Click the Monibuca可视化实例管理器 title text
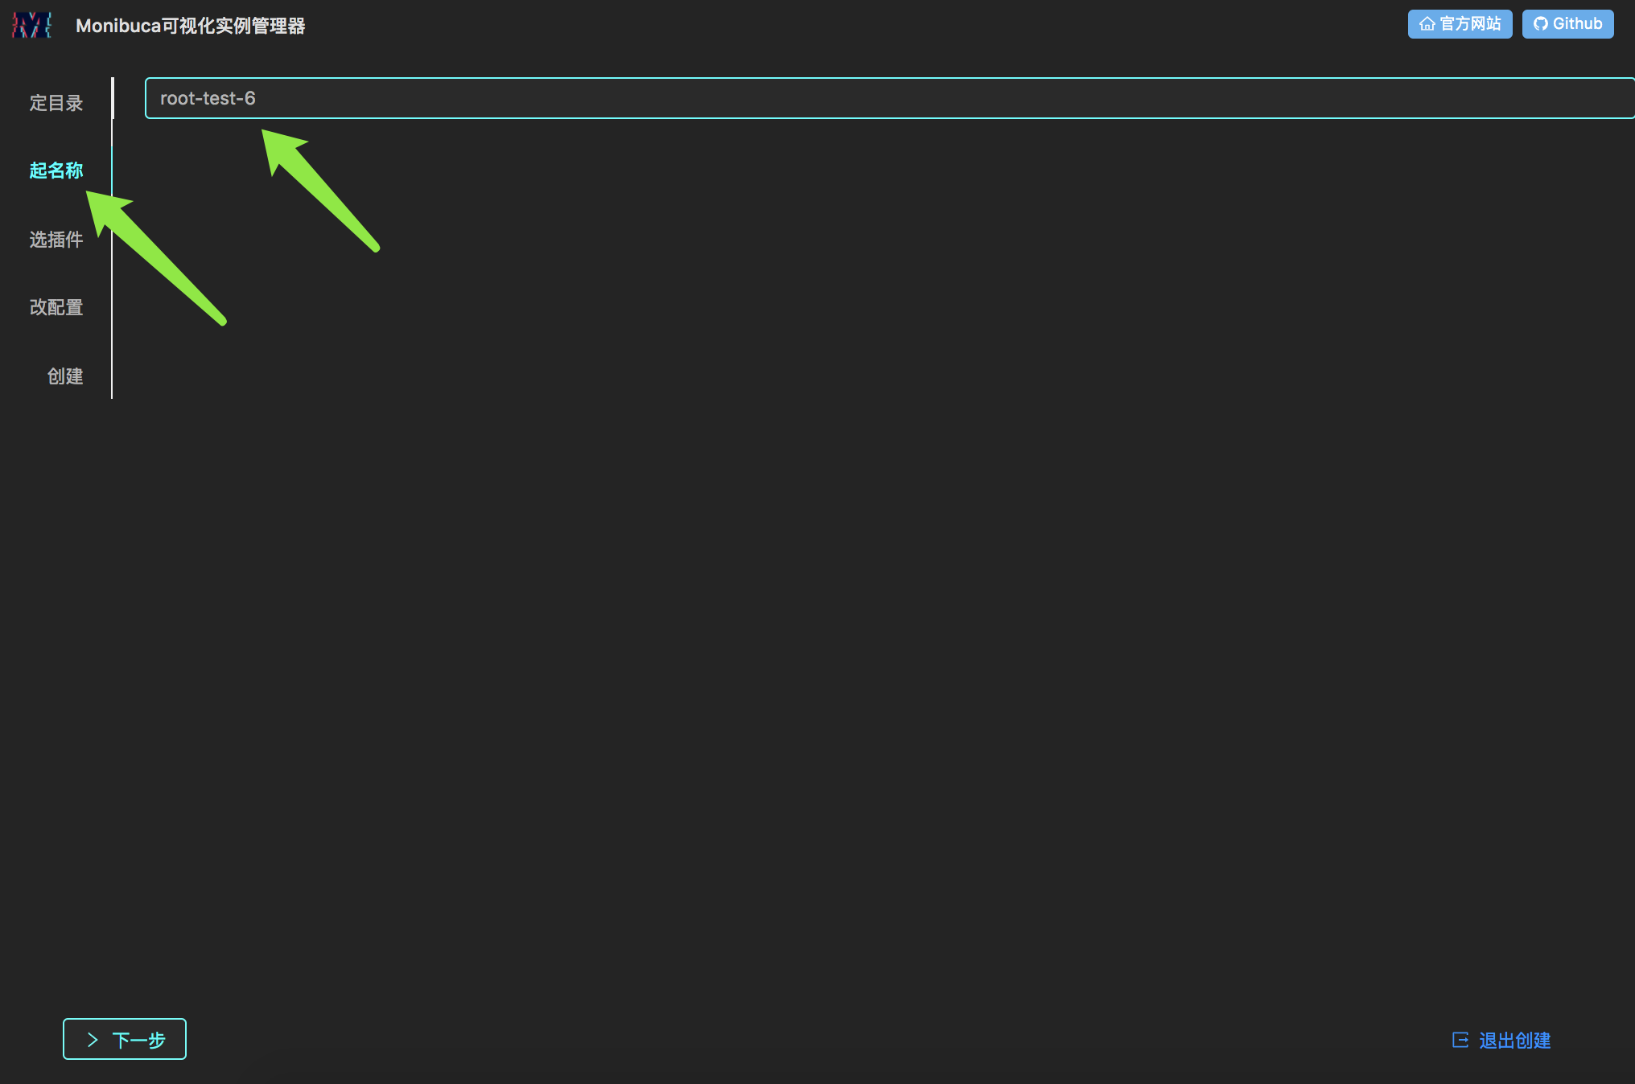The height and width of the screenshot is (1084, 1635). point(191,26)
